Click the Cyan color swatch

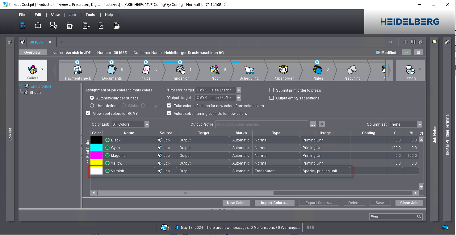(x=97, y=148)
